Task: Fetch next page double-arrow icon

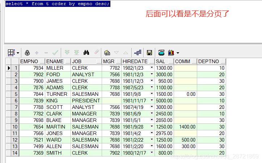Action: pos(67,53)
